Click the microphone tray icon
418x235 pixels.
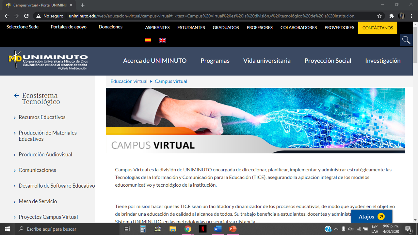(x=344, y=229)
